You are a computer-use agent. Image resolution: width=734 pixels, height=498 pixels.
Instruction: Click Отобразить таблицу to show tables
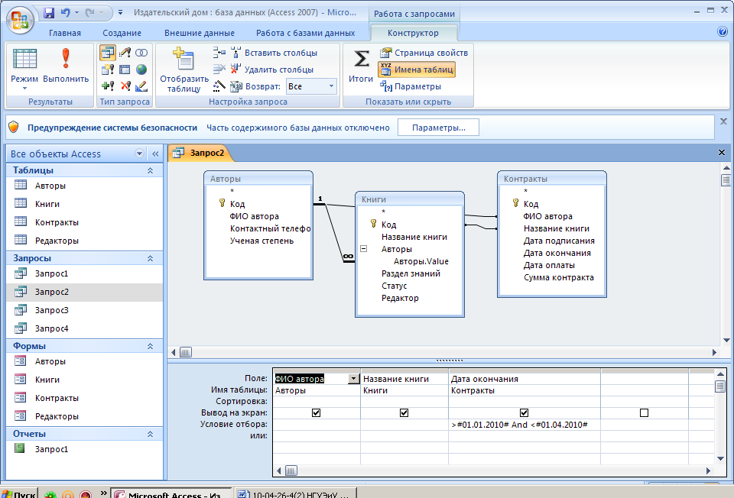point(183,70)
